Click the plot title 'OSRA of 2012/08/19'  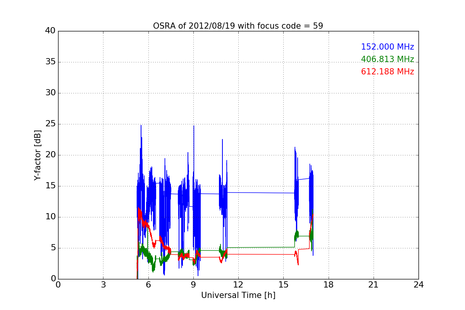[238, 26]
